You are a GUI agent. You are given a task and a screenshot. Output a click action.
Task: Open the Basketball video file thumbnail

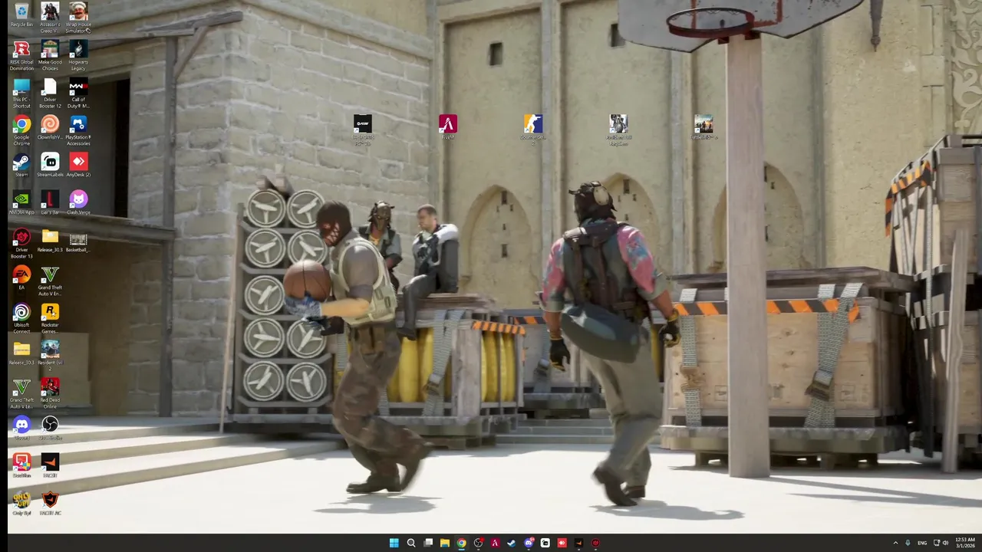[x=78, y=241]
